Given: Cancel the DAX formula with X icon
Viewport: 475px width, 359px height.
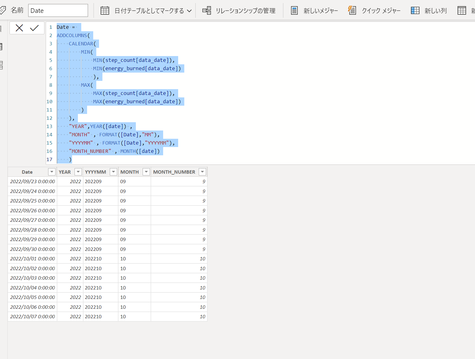Looking at the screenshot, I should (19, 28).
